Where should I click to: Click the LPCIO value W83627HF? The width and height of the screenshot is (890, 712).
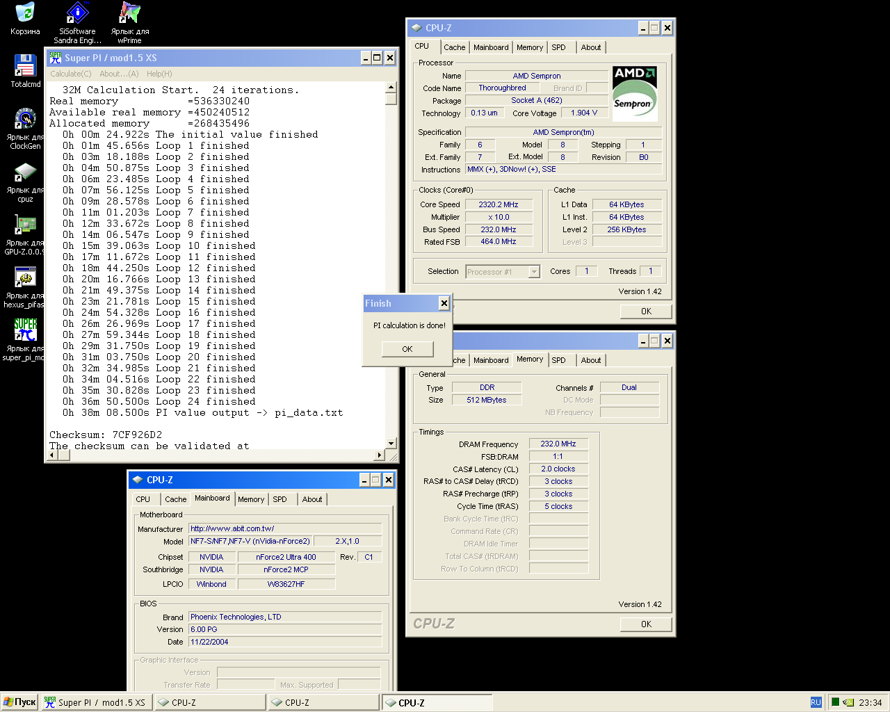pos(286,584)
